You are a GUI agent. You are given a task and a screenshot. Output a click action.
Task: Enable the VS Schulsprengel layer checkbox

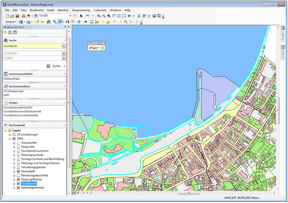(14, 135)
